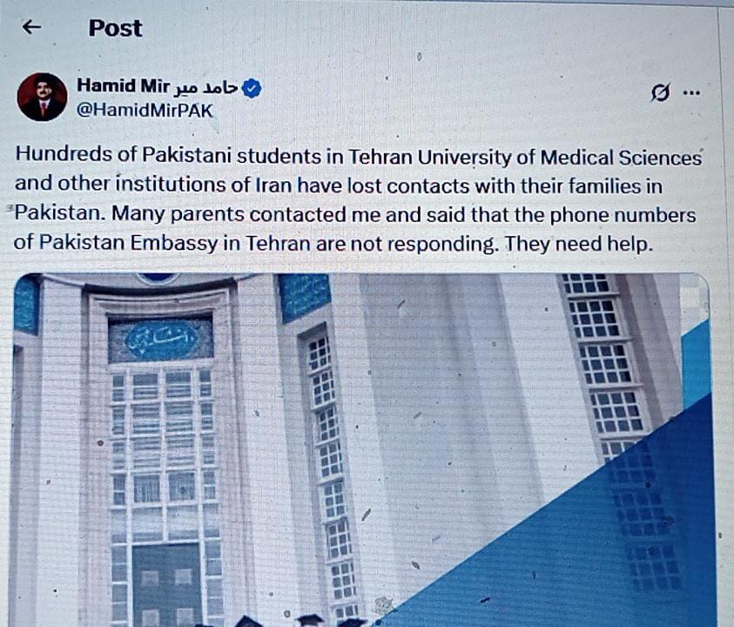This screenshot has height=627, width=734.
Task: Click the green entrance door in the photo
Action: (x=166, y=585)
